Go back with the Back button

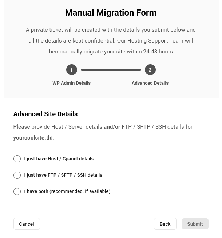(x=165, y=224)
